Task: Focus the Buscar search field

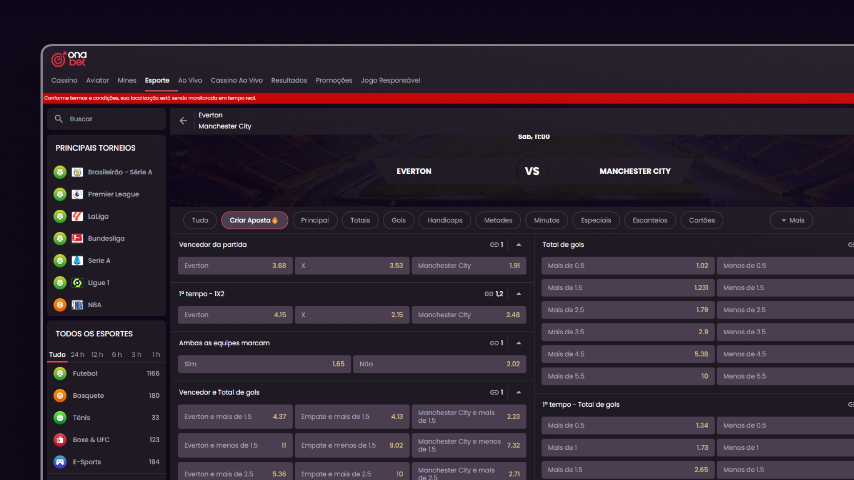Action: (107, 119)
